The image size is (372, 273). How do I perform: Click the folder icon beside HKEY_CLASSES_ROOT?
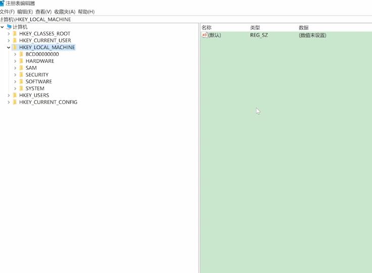click(15, 34)
